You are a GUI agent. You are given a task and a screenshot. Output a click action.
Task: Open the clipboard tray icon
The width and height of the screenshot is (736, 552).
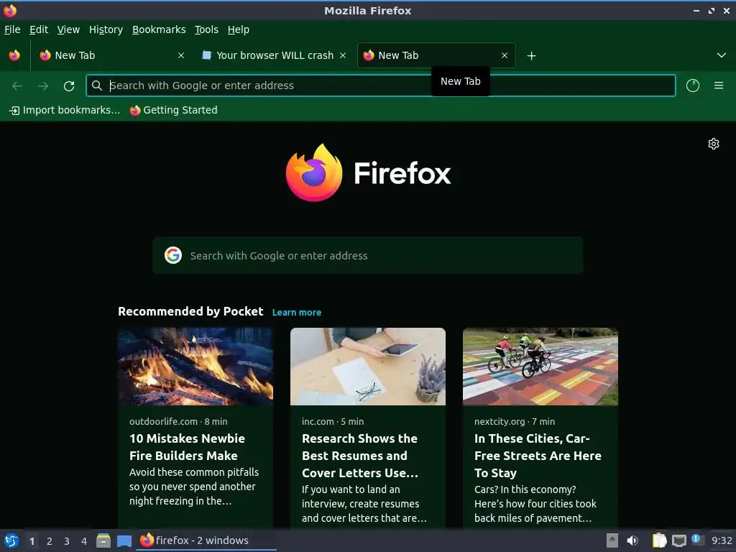tap(659, 540)
